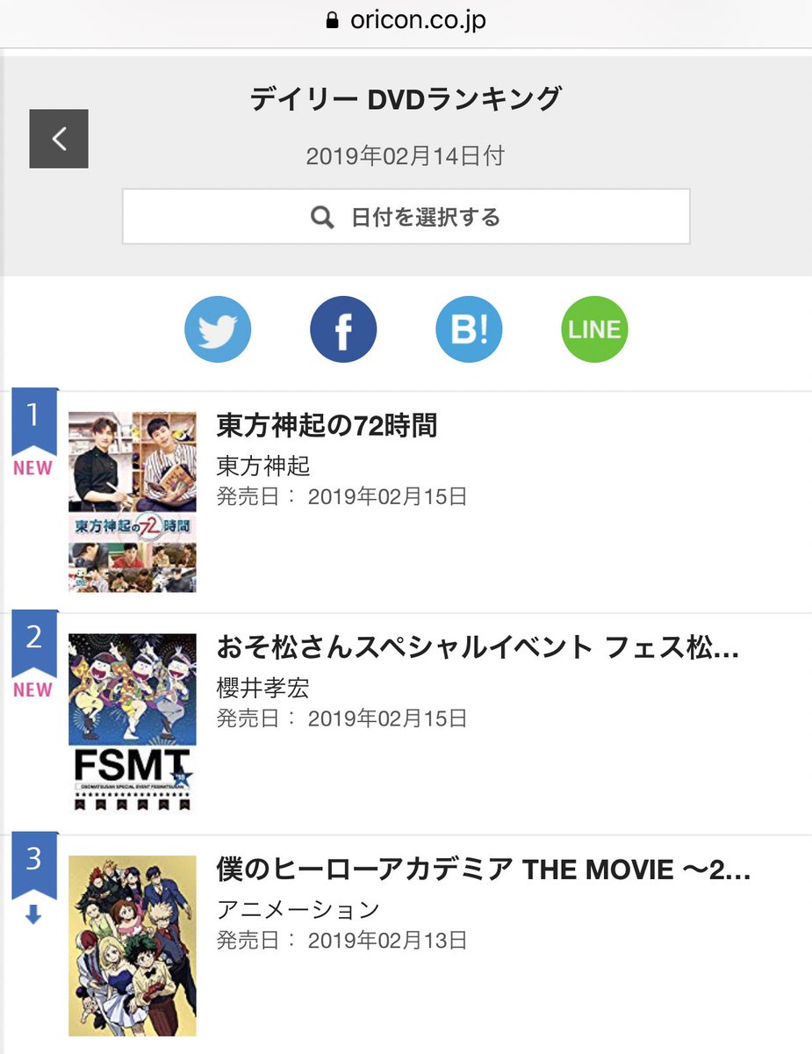Tap the oricon.co.jp address bar
The height and width of the screenshot is (1054, 812).
(416, 21)
